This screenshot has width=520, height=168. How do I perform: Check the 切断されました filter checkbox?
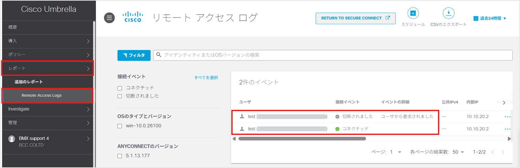(120, 96)
